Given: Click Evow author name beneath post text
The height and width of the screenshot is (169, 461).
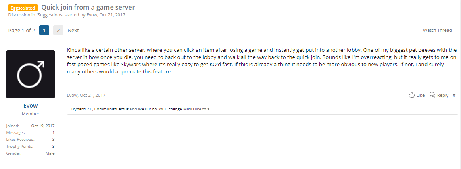Looking at the screenshot, I should point(72,95).
